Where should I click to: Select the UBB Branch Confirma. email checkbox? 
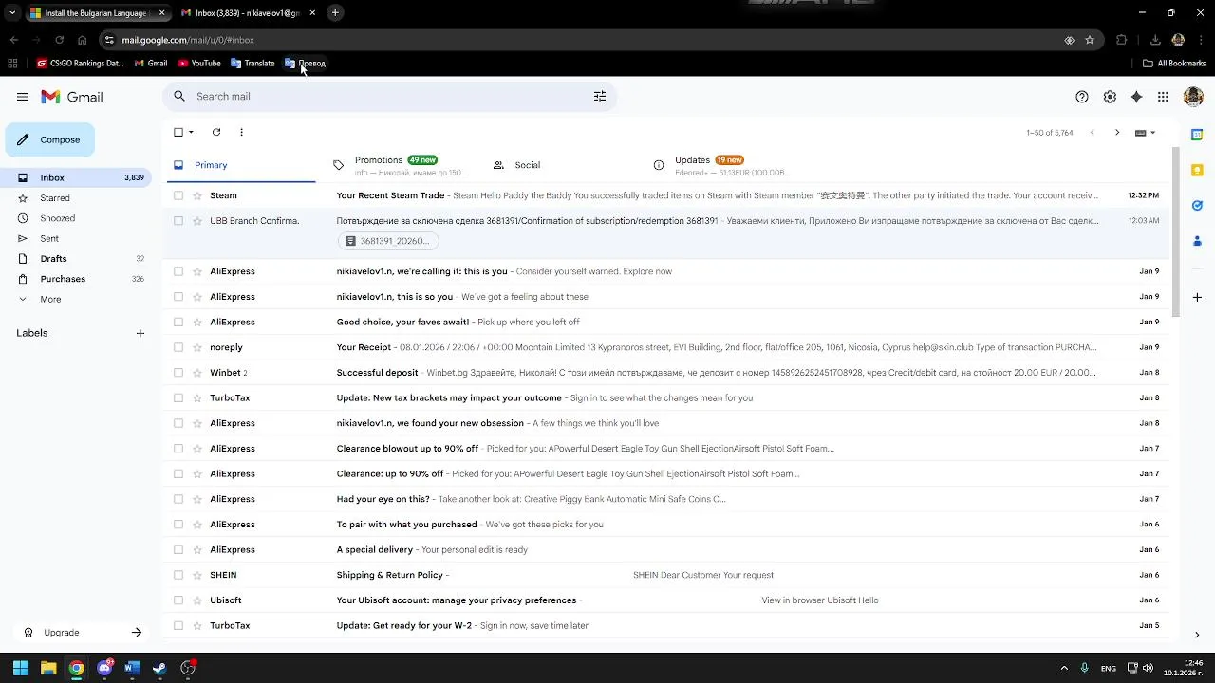[178, 221]
